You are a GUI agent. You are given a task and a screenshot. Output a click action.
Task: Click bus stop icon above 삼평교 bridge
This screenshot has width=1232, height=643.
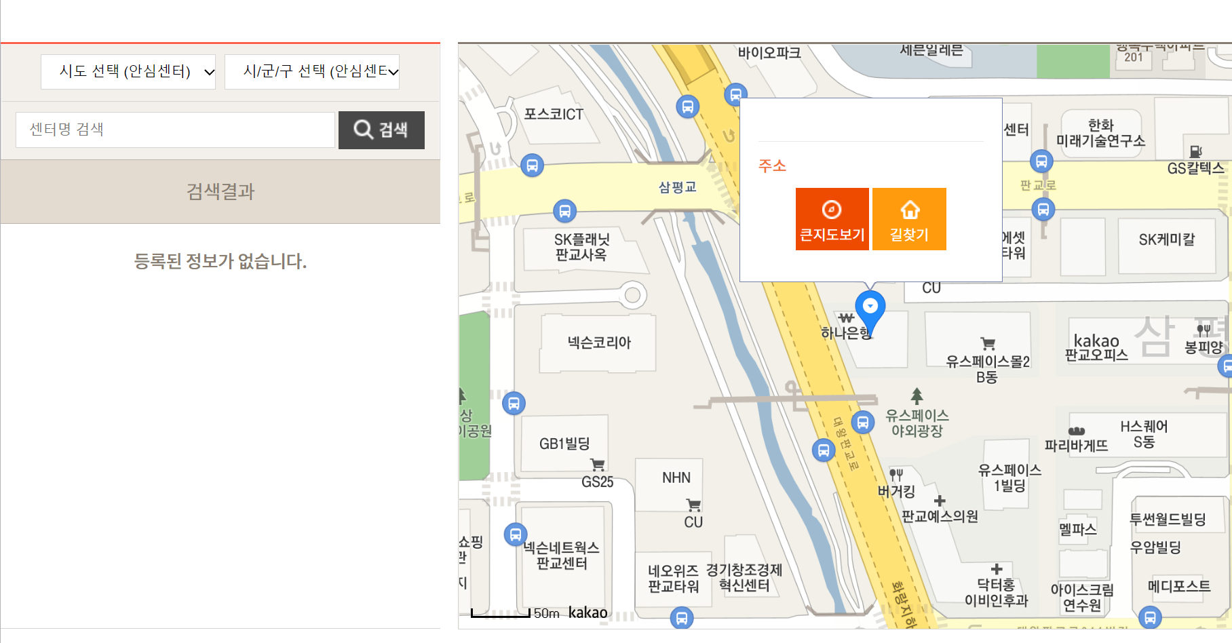[688, 106]
